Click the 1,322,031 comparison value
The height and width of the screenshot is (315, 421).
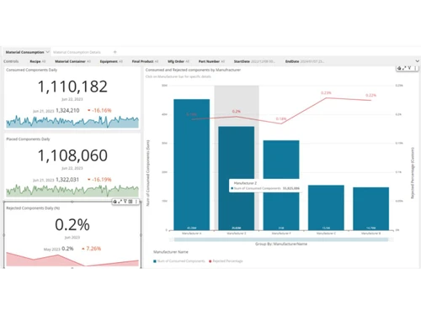[67, 180]
